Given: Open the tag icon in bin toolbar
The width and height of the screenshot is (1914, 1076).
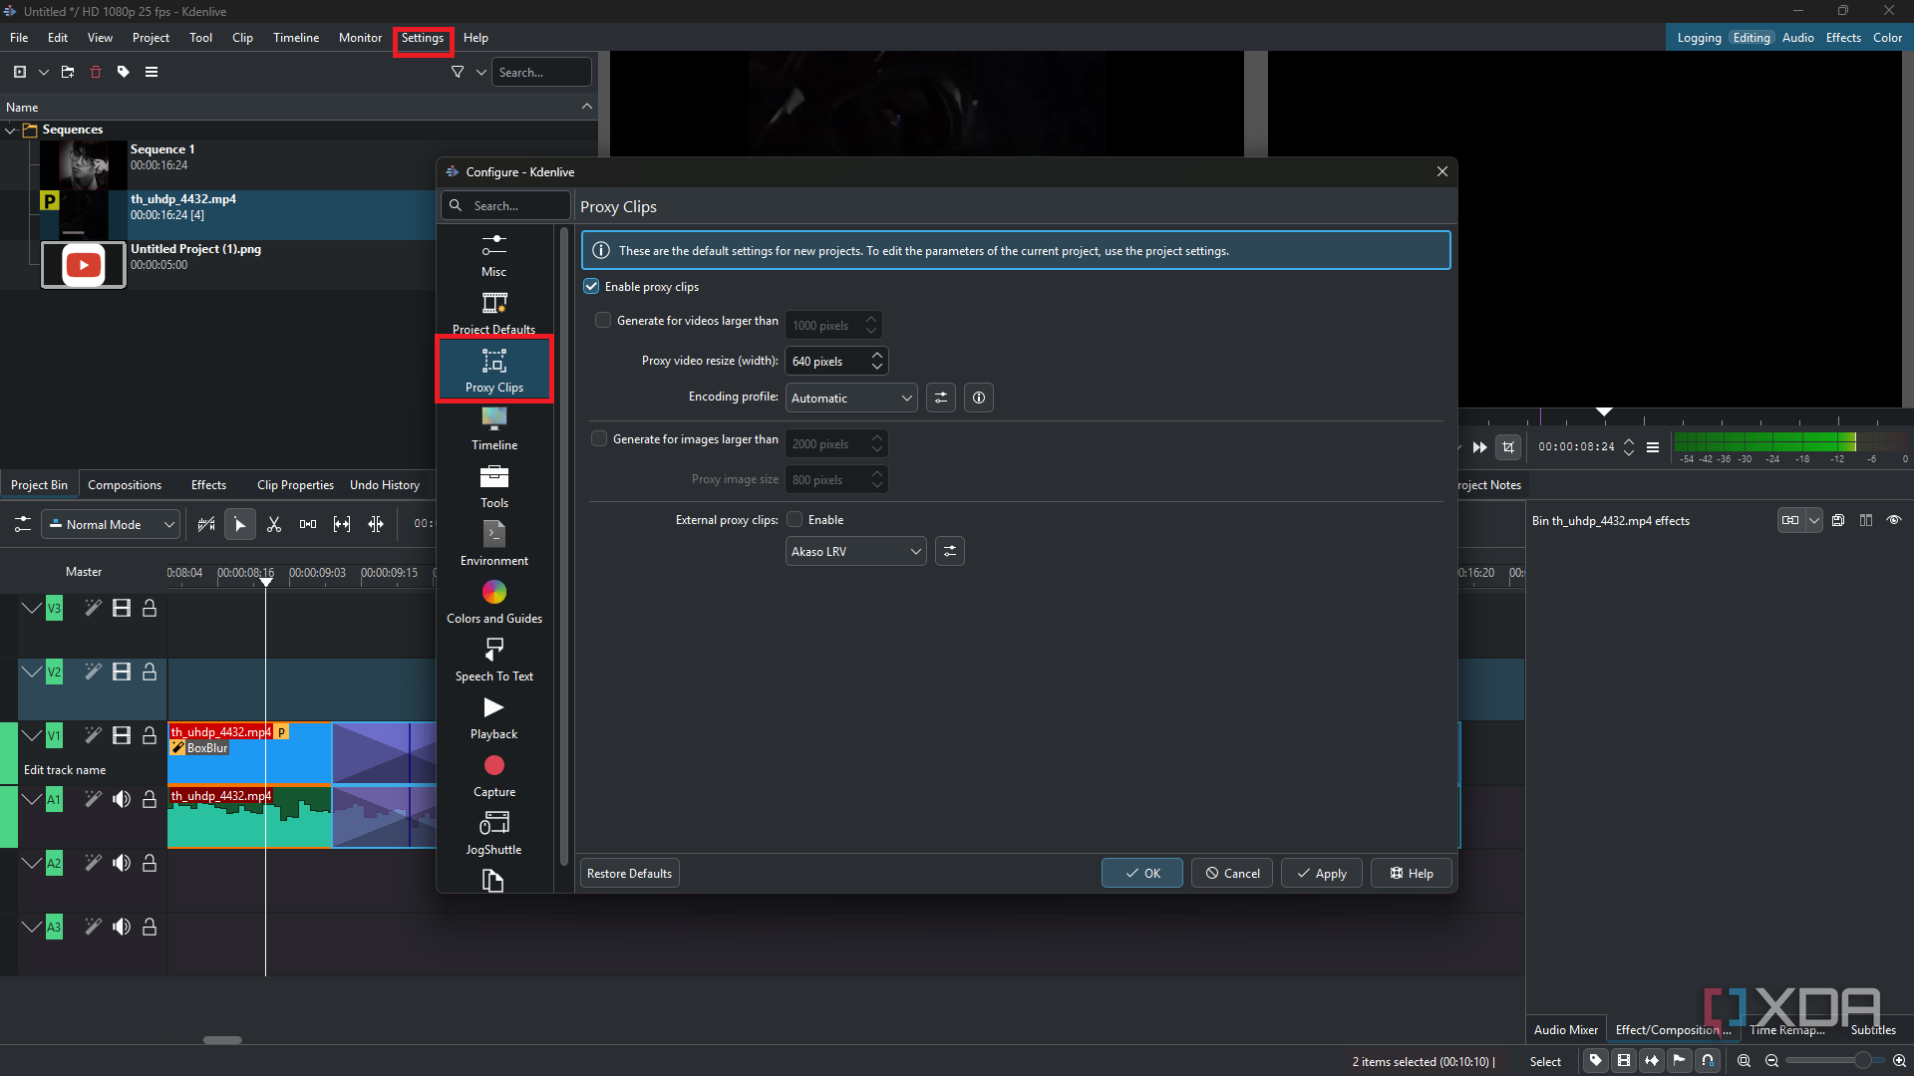Looking at the screenshot, I should pyautogui.click(x=124, y=72).
